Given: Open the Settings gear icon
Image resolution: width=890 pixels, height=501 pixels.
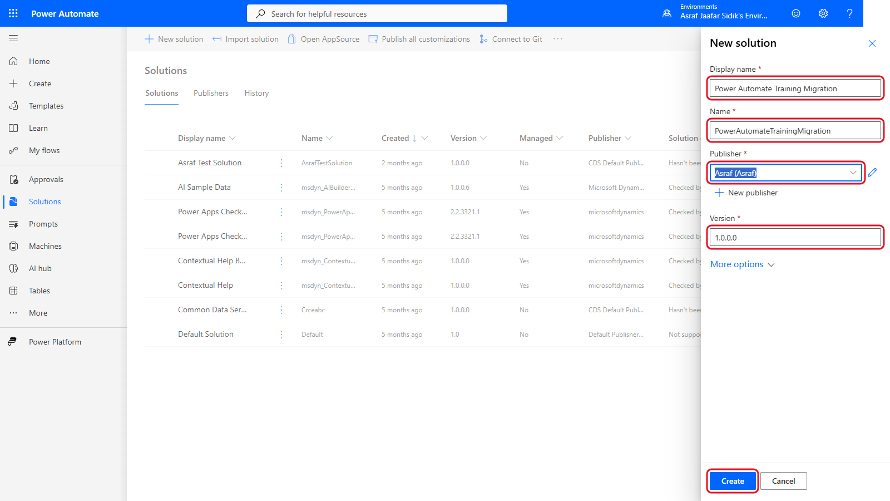Looking at the screenshot, I should pyautogui.click(x=823, y=13).
